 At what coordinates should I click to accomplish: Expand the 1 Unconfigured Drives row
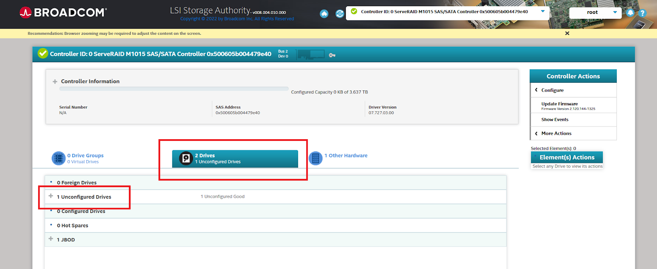(x=51, y=196)
